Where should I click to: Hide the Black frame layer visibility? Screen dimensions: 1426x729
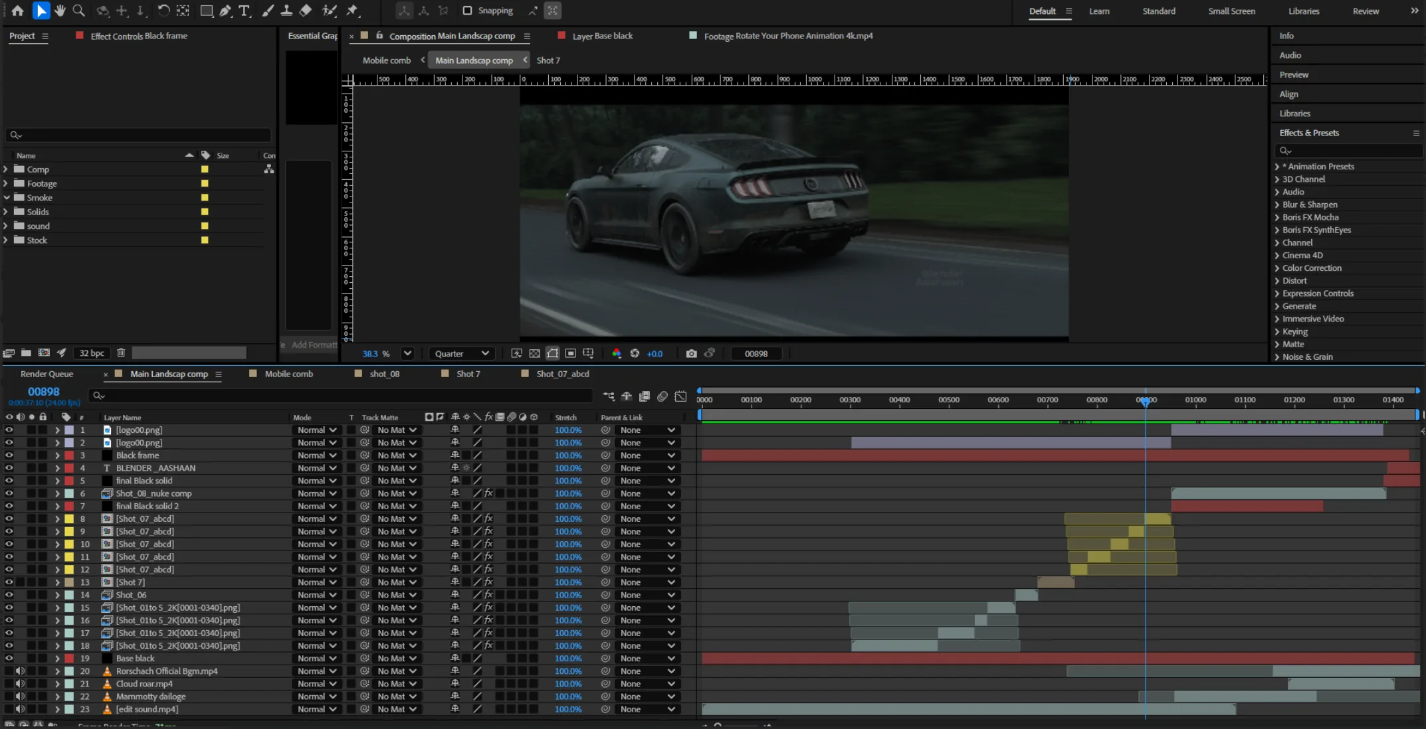pyautogui.click(x=9, y=455)
